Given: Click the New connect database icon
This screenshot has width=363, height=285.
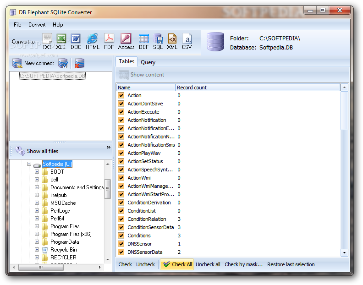Looking at the screenshot, I should coord(17,63).
